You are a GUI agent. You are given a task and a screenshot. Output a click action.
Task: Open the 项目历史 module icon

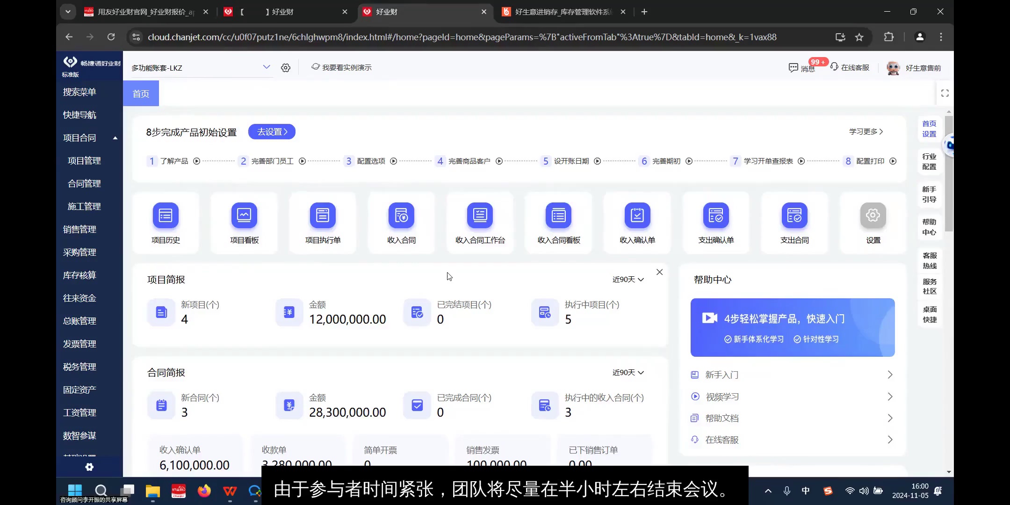(166, 216)
